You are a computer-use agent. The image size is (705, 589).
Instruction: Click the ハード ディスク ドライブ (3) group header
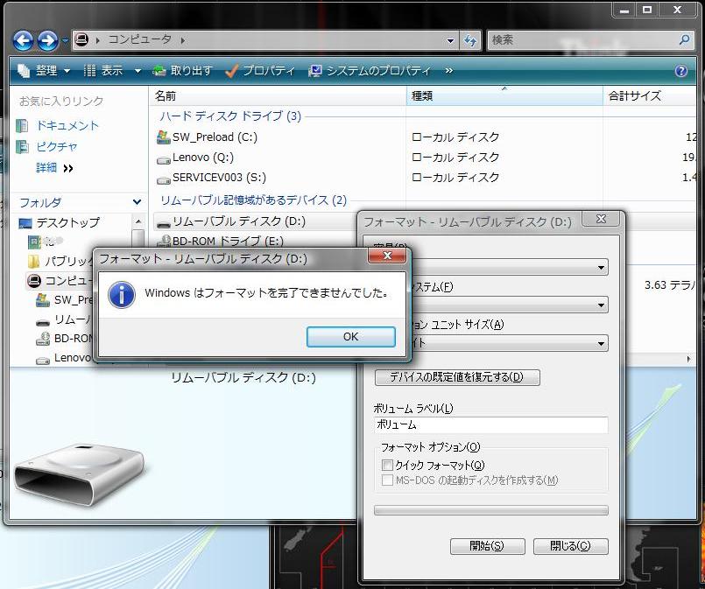tap(230, 116)
